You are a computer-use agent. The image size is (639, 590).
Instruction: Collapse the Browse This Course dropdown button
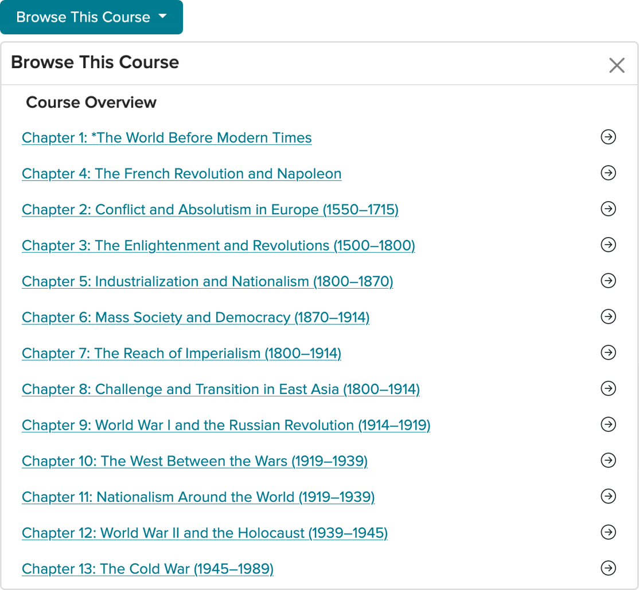coord(92,17)
